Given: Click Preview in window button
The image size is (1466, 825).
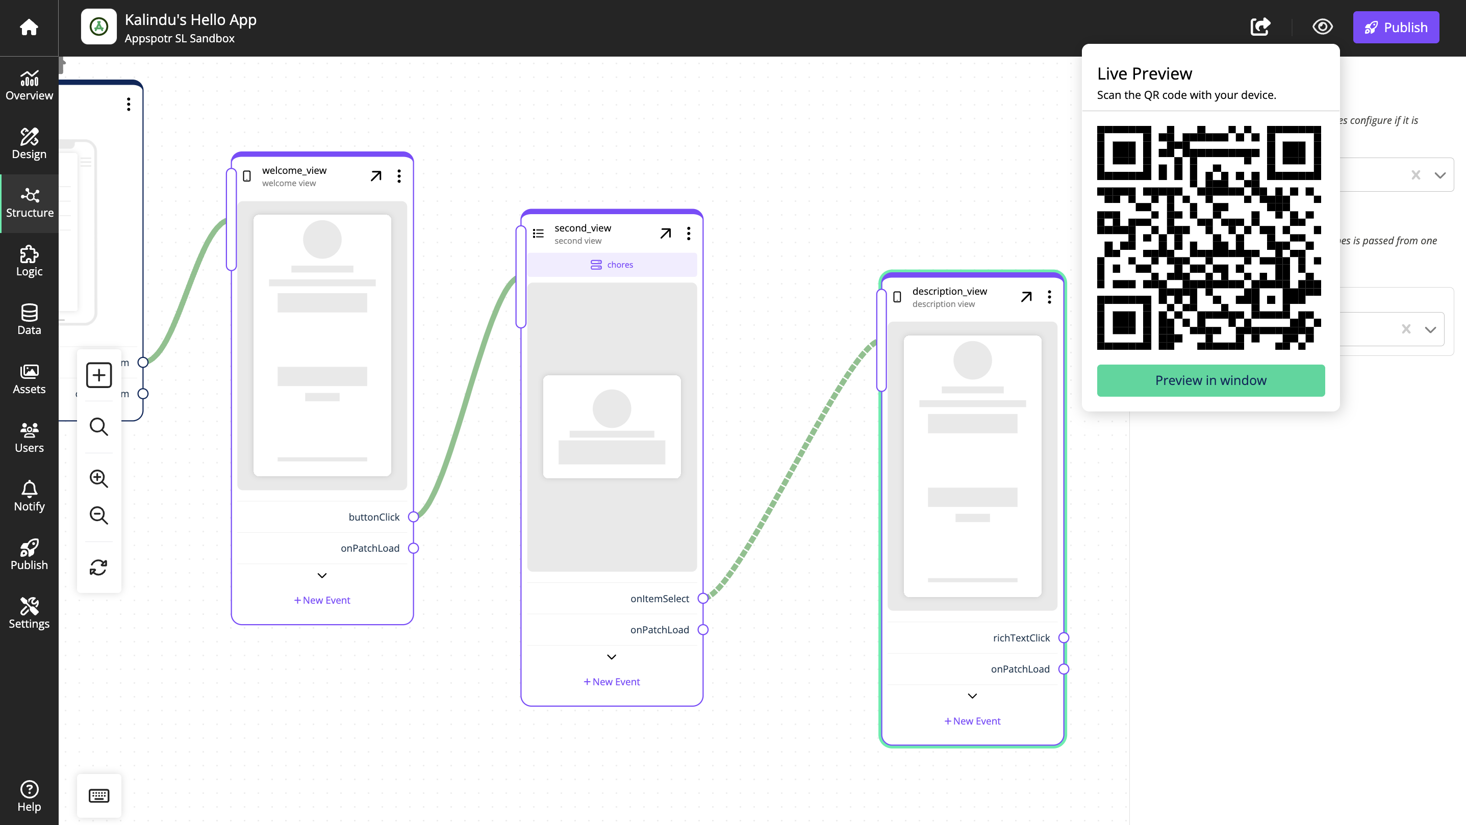Looking at the screenshot, I should pyautogui.click(x=1210, y=379).
